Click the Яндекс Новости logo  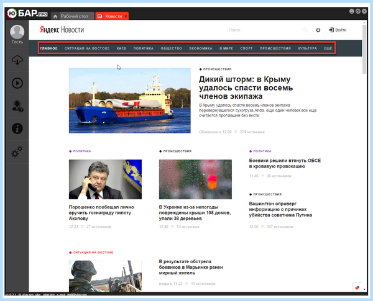(62, 30)
